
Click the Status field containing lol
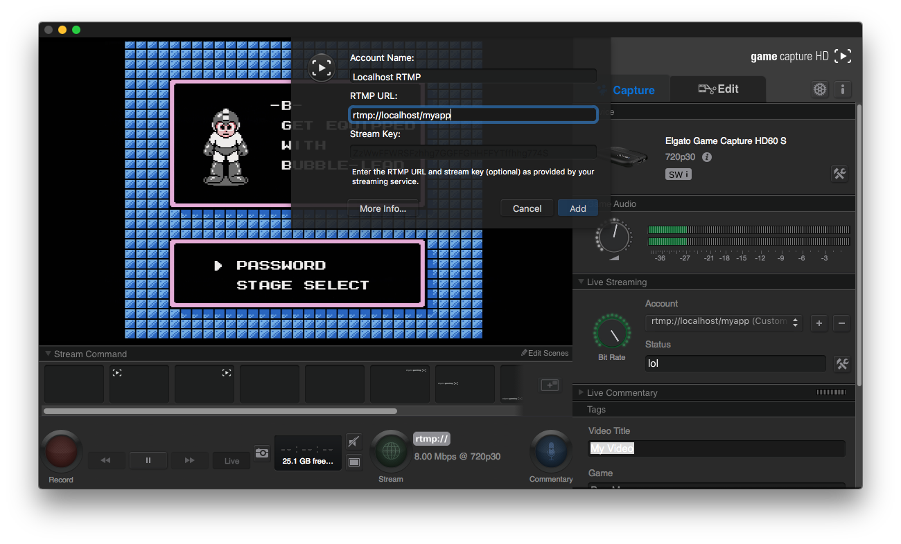point(735,363)
